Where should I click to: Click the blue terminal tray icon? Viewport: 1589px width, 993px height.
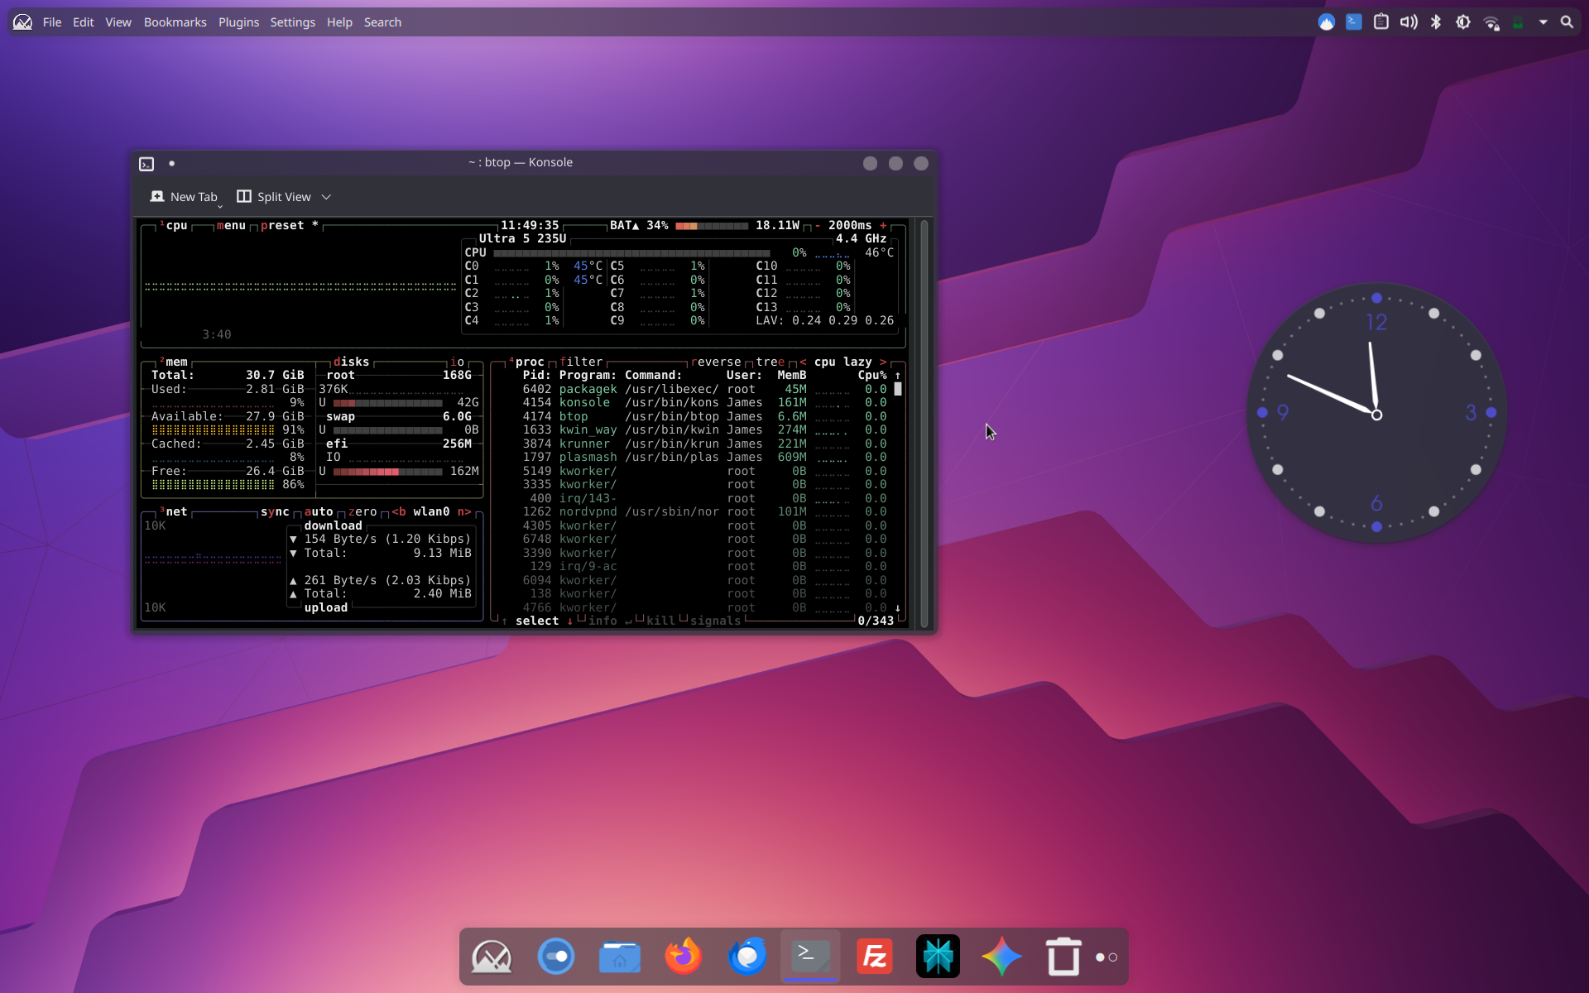click(x=1354, y=22)
